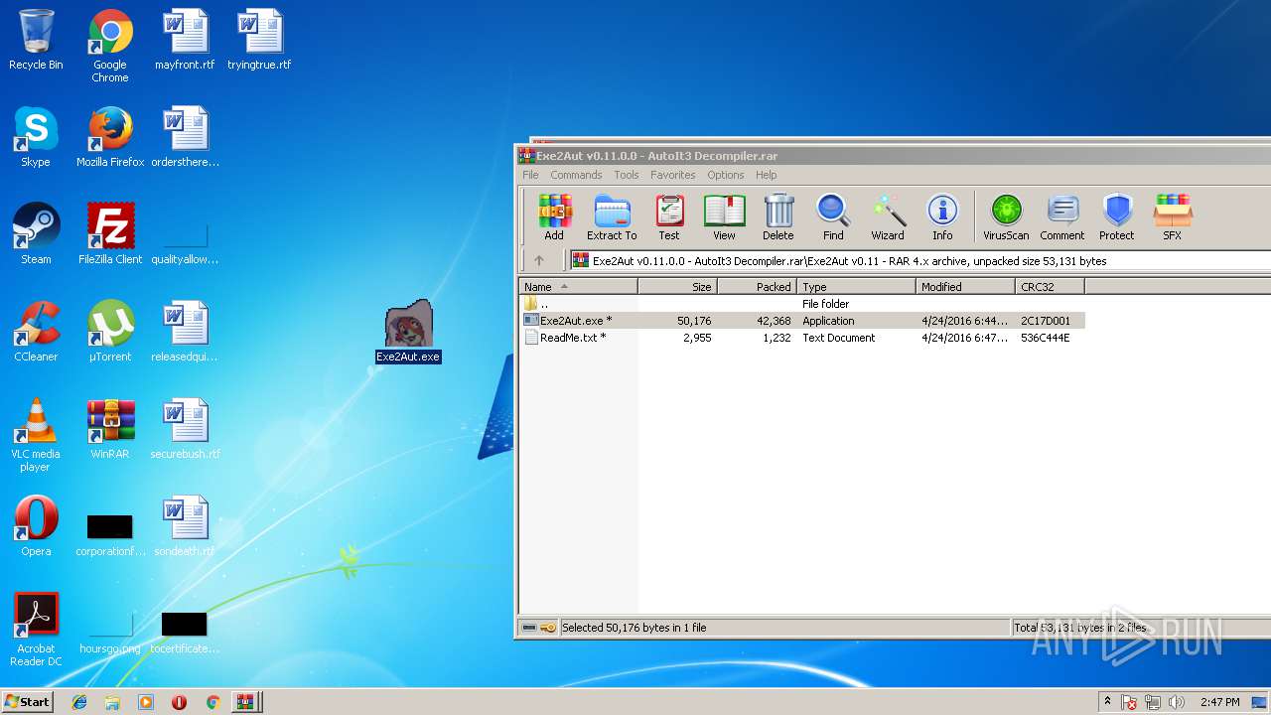
Task: Select the WinRAR desktop shortcut
Action: click(x=110, y=429)
